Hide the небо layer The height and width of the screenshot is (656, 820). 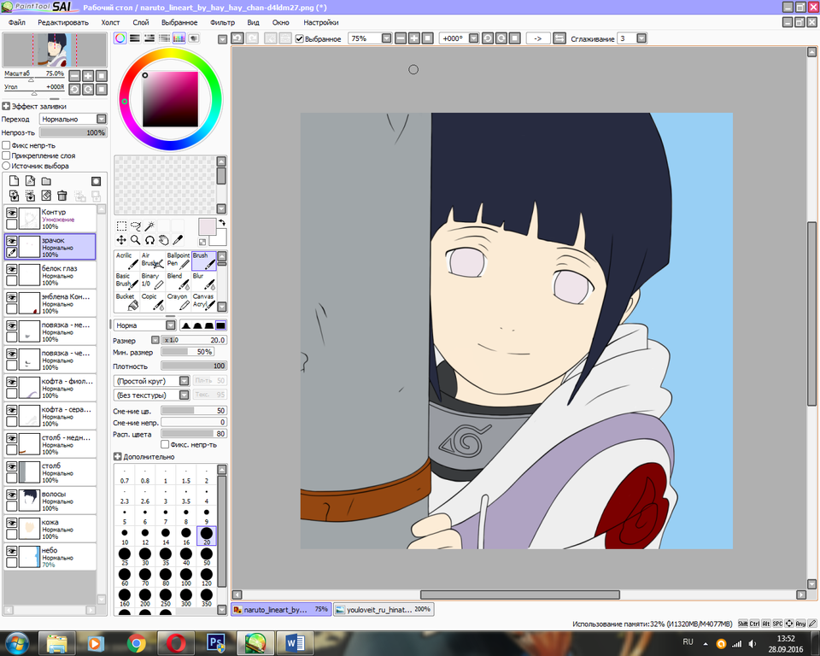pos(11,551)
